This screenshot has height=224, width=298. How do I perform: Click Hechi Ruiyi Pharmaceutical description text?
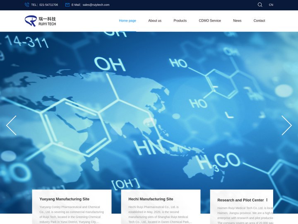(160, 214)
